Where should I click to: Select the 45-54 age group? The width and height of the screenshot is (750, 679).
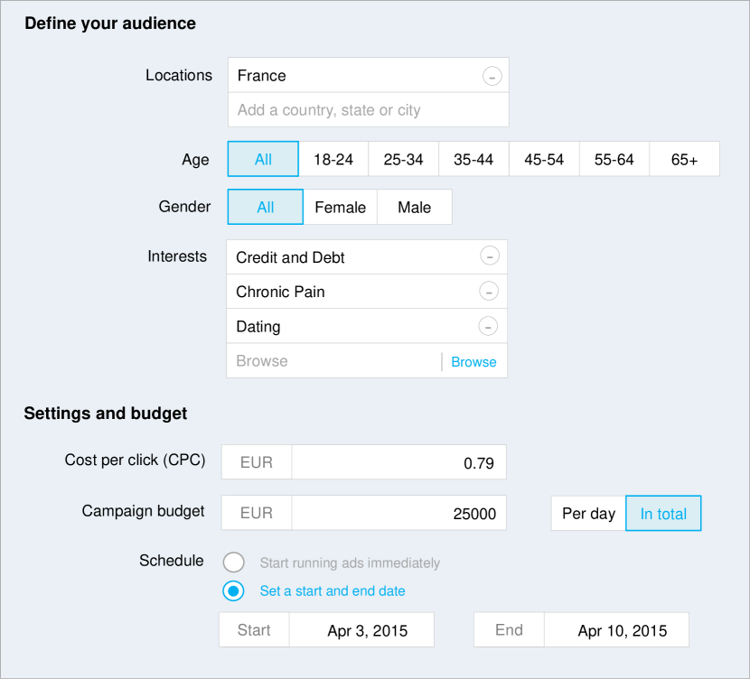pyautogui.click(x=544, y=159)
